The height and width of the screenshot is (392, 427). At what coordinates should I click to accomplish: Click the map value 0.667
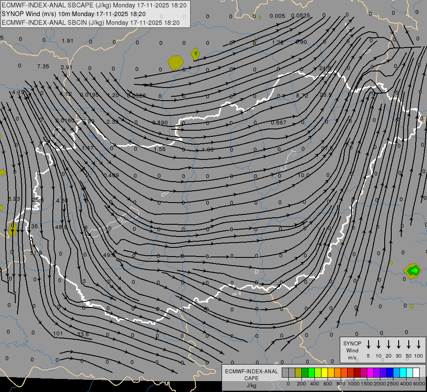279,123
